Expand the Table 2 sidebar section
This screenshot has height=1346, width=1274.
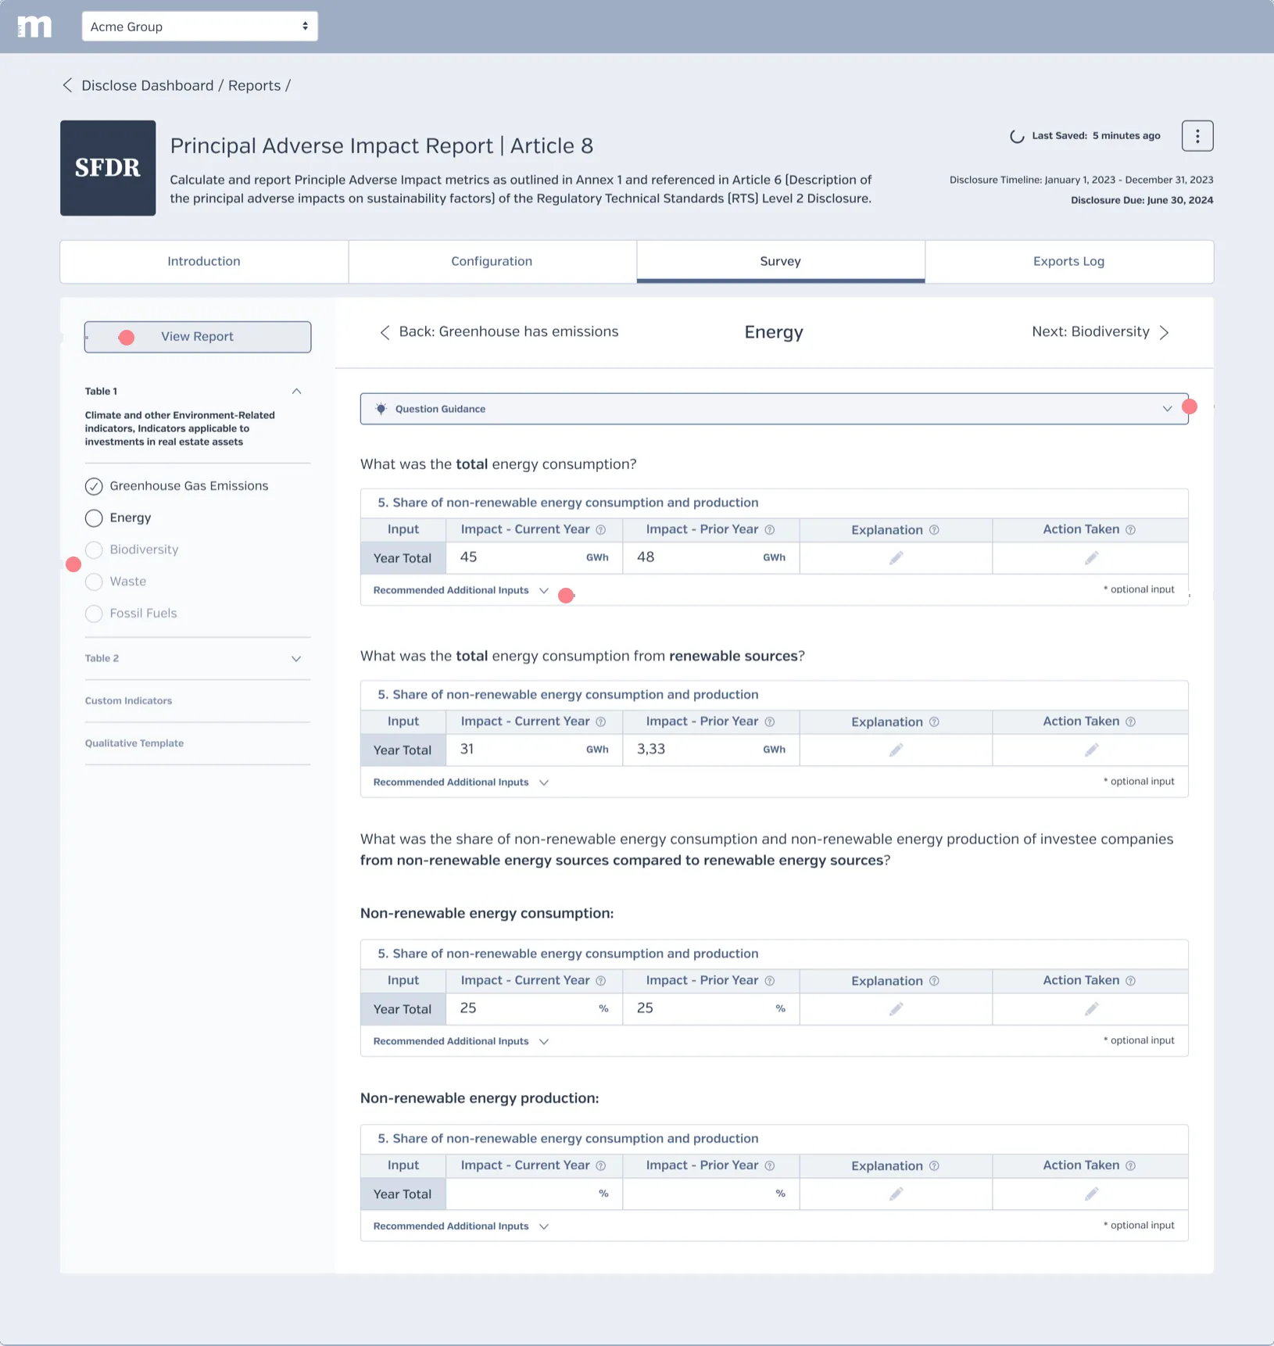(x=296, y=659)
